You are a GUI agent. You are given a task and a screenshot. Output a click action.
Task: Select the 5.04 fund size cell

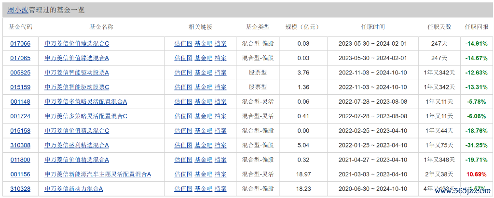303,145
